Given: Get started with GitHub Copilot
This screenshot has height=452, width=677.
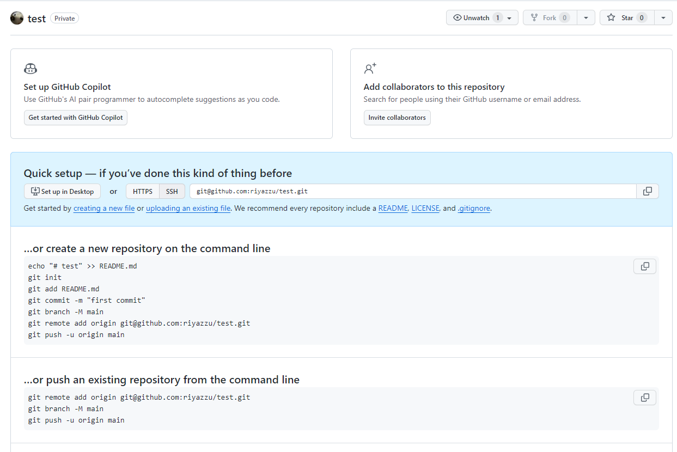Looking at the screenshot, I should click(x=75, y=117).
